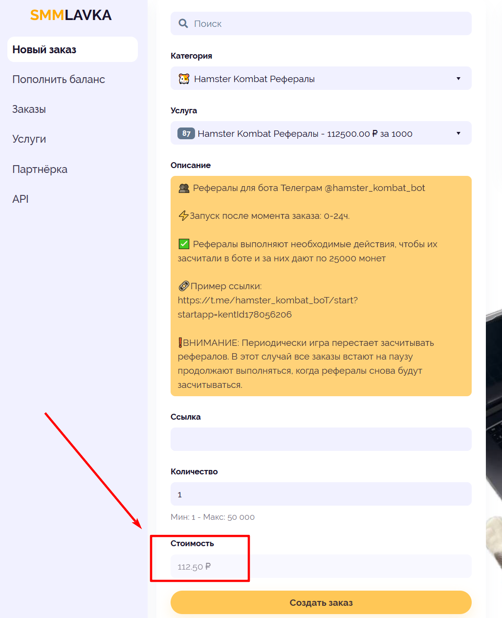Image resolution: width=502 pixels, height=618 pixels.
Task: Click the text Мин: 1 - Макс: 50 000
Action: point(213,517)
